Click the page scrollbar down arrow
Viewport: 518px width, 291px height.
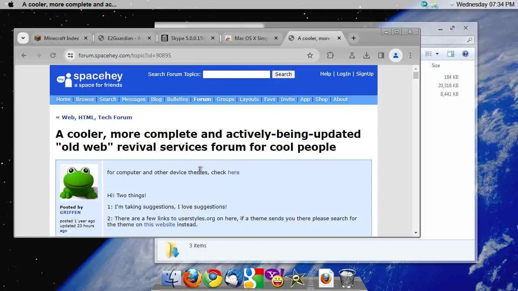(416, 233)
